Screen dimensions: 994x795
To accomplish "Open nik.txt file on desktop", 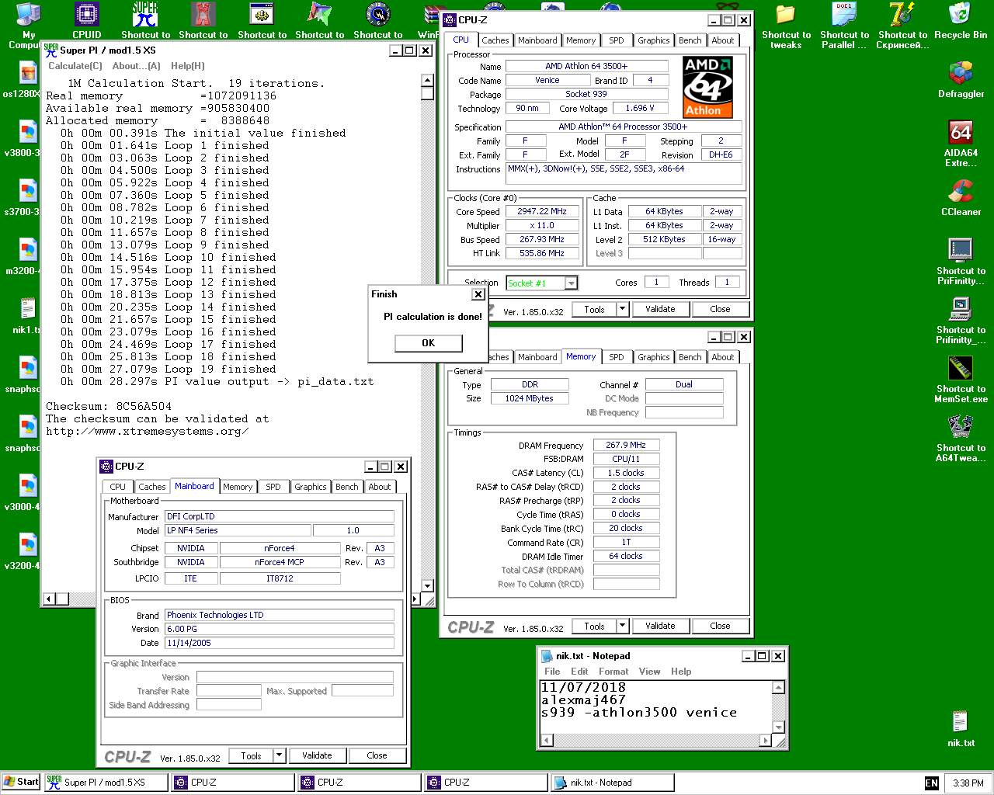I will [961, 723].
